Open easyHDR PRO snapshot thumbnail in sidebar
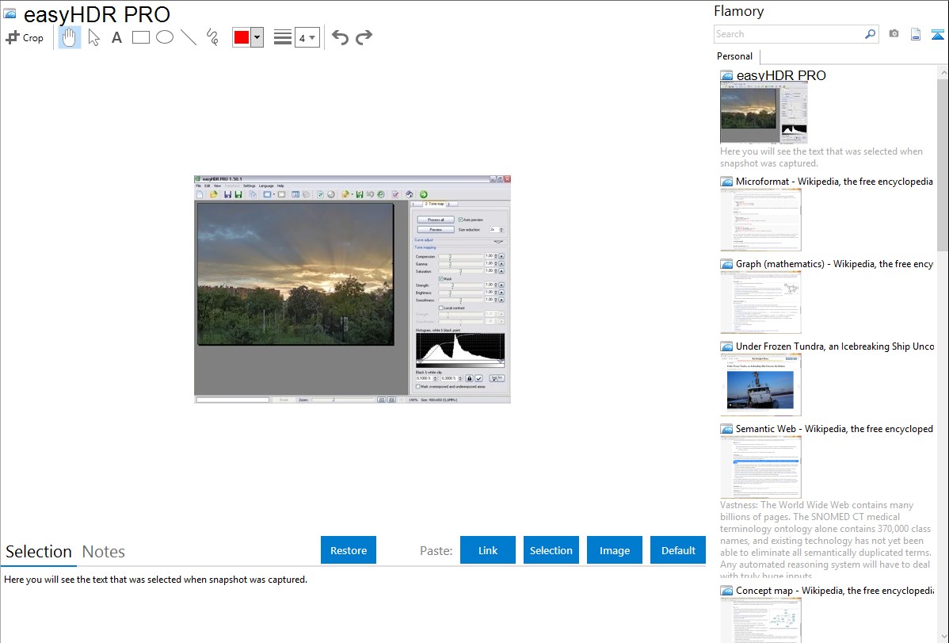This screenshot has height=643, width=949. (x=764, y=113)
